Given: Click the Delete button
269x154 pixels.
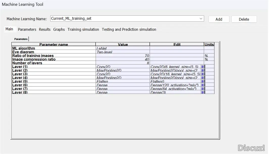Looking at the screenshot, I should click(244, 19).
